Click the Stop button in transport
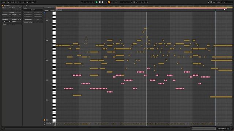 [99, 2]
